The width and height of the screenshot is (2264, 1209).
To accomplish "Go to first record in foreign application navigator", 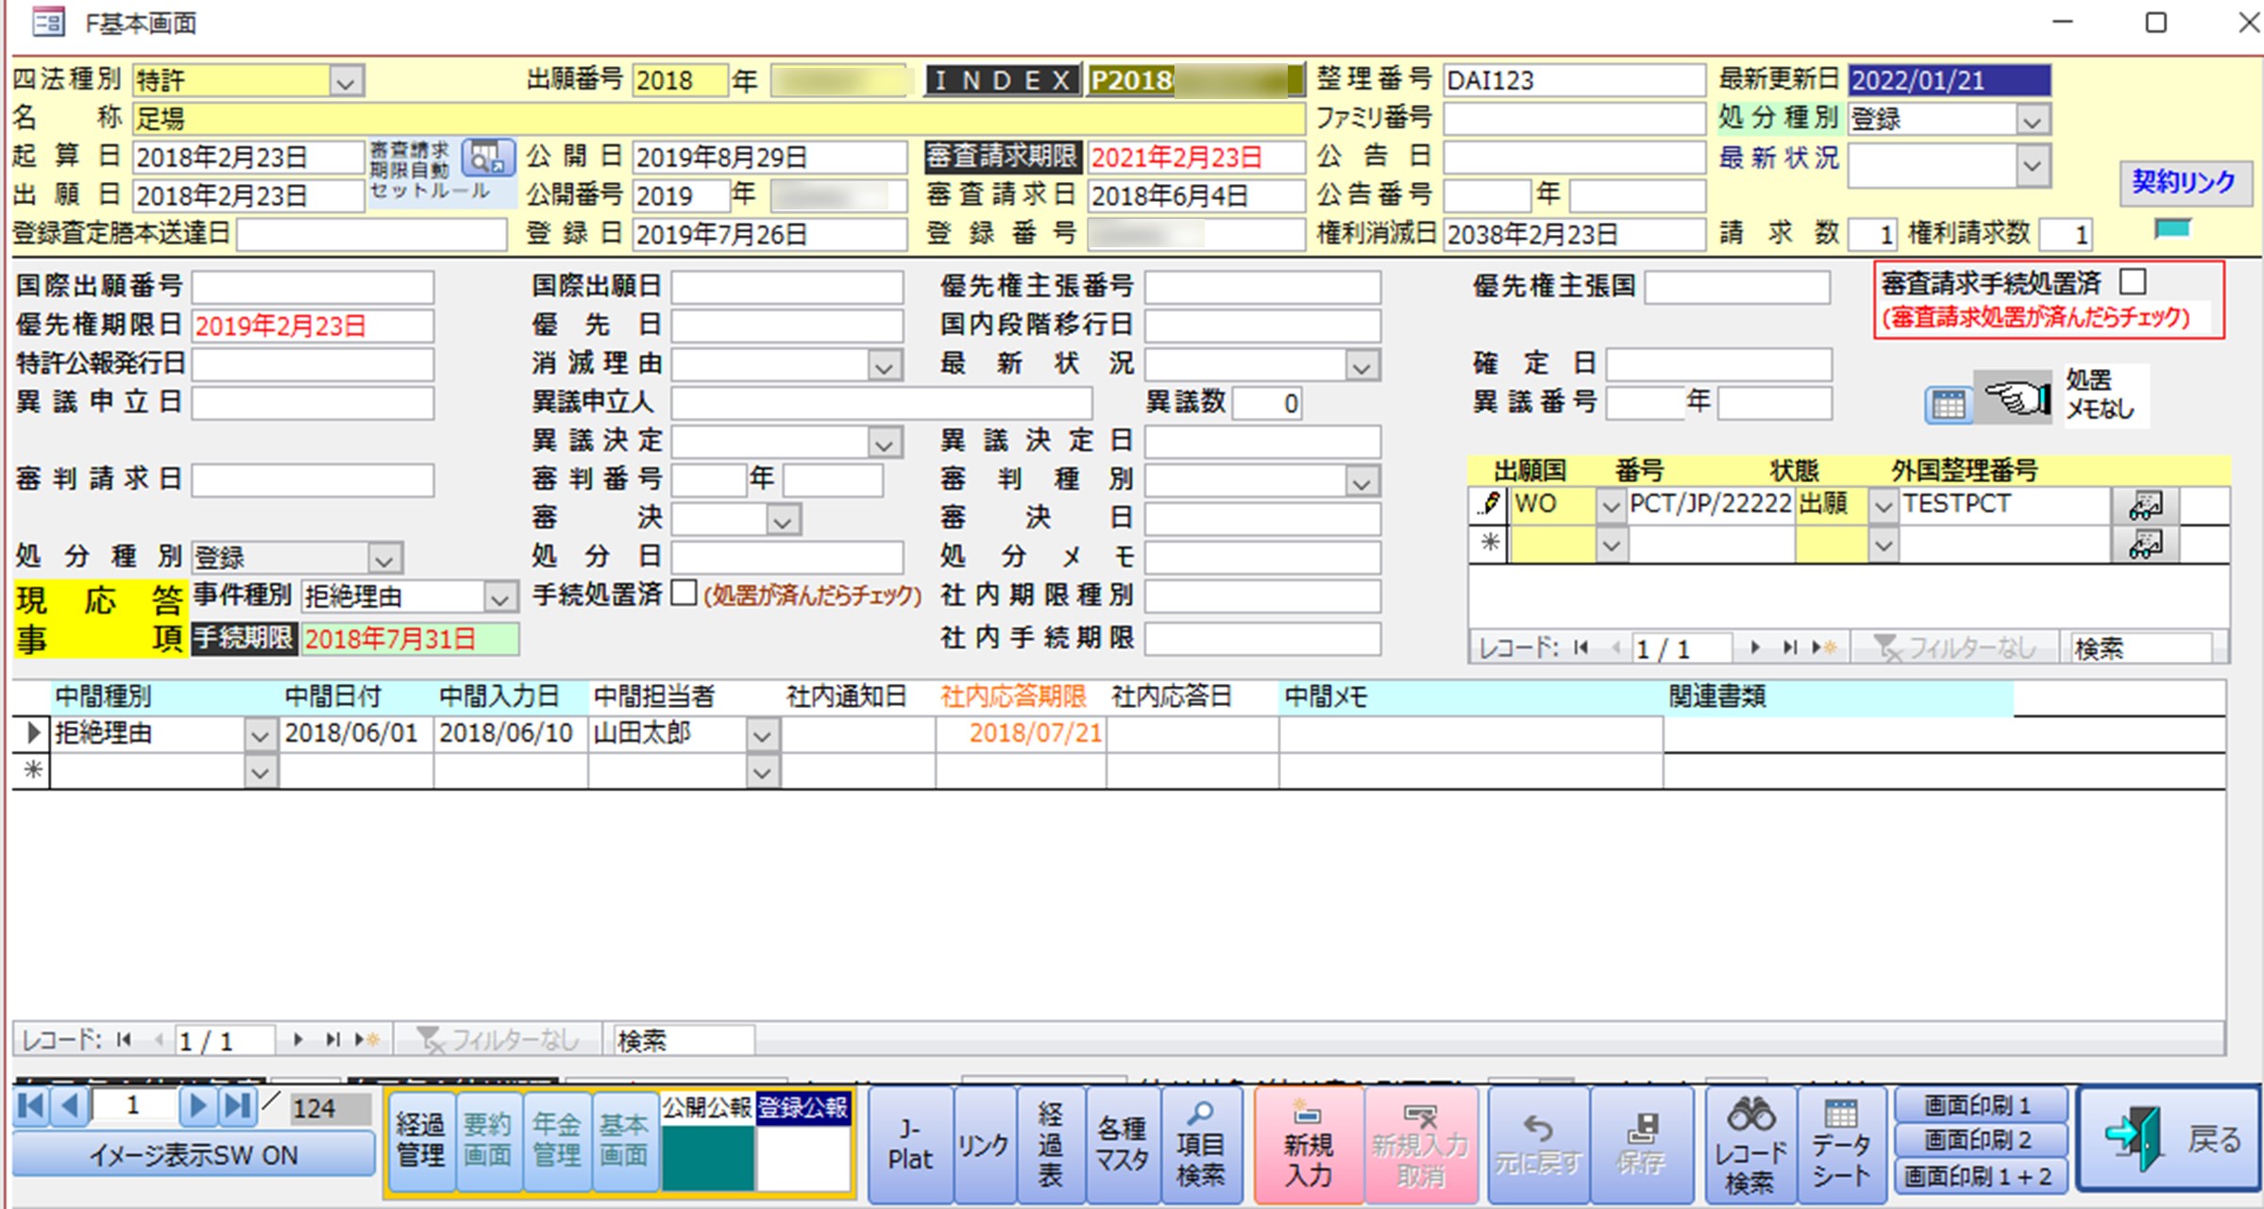I will 1580,647.
